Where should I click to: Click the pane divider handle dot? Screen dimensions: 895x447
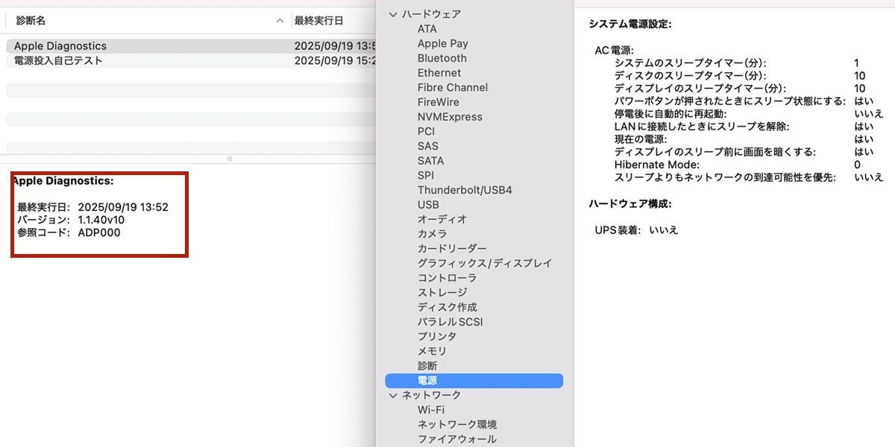pos(230,159)
